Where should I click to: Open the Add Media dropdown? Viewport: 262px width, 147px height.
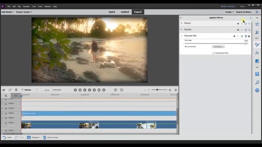click(x=7, y=12)
